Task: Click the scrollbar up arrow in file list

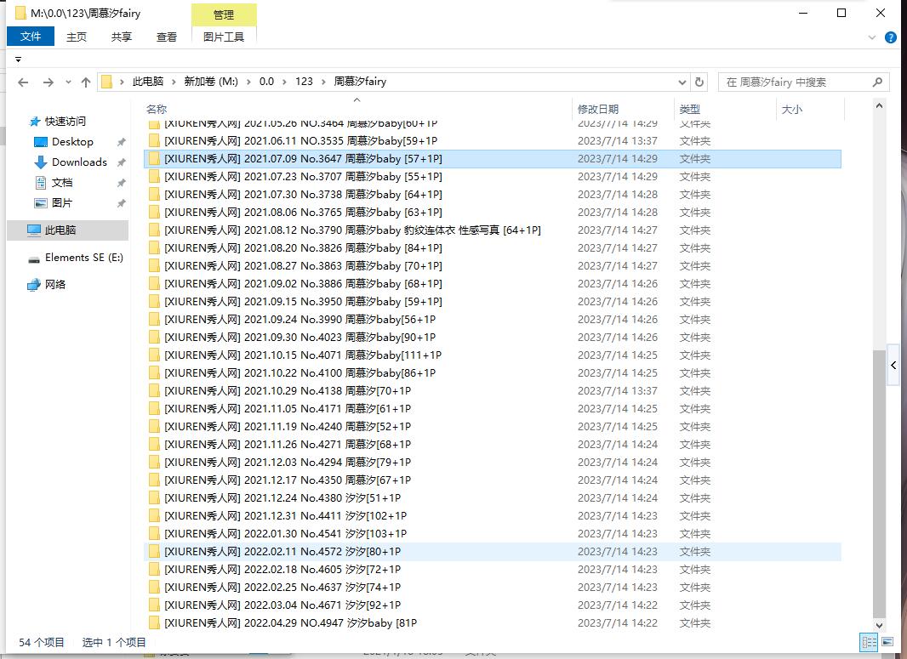Action: point(879,105)
